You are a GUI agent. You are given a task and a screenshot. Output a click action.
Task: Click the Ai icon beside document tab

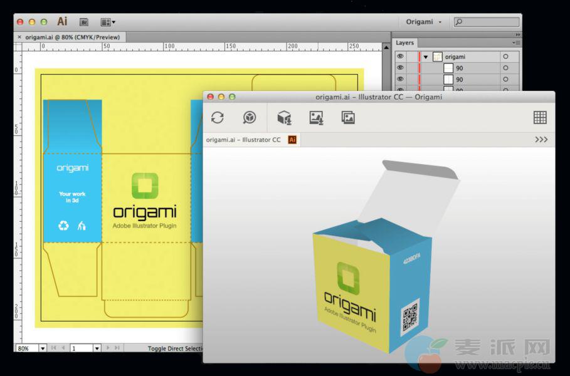[292, 140]
